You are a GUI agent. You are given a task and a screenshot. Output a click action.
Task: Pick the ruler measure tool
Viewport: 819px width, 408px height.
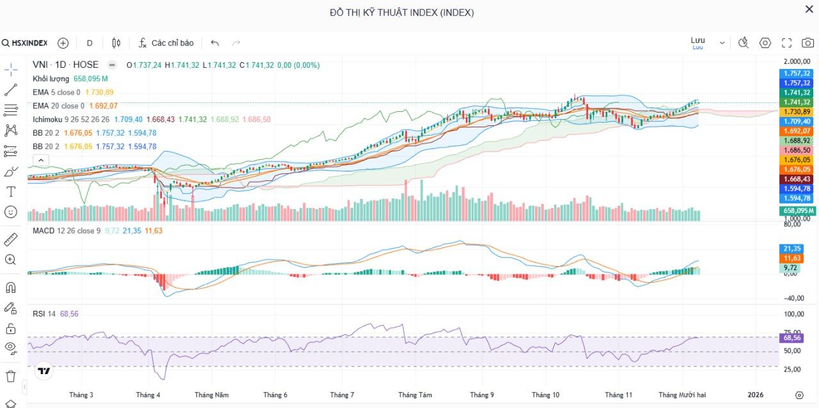click(x=11, y=239)
